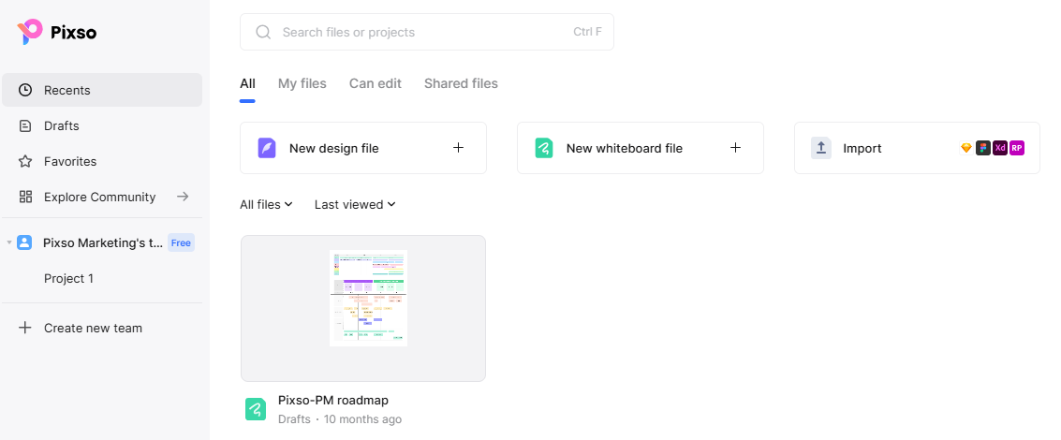Open the All files filter dropdown
1061x440 pixels.
coord(266,204)
